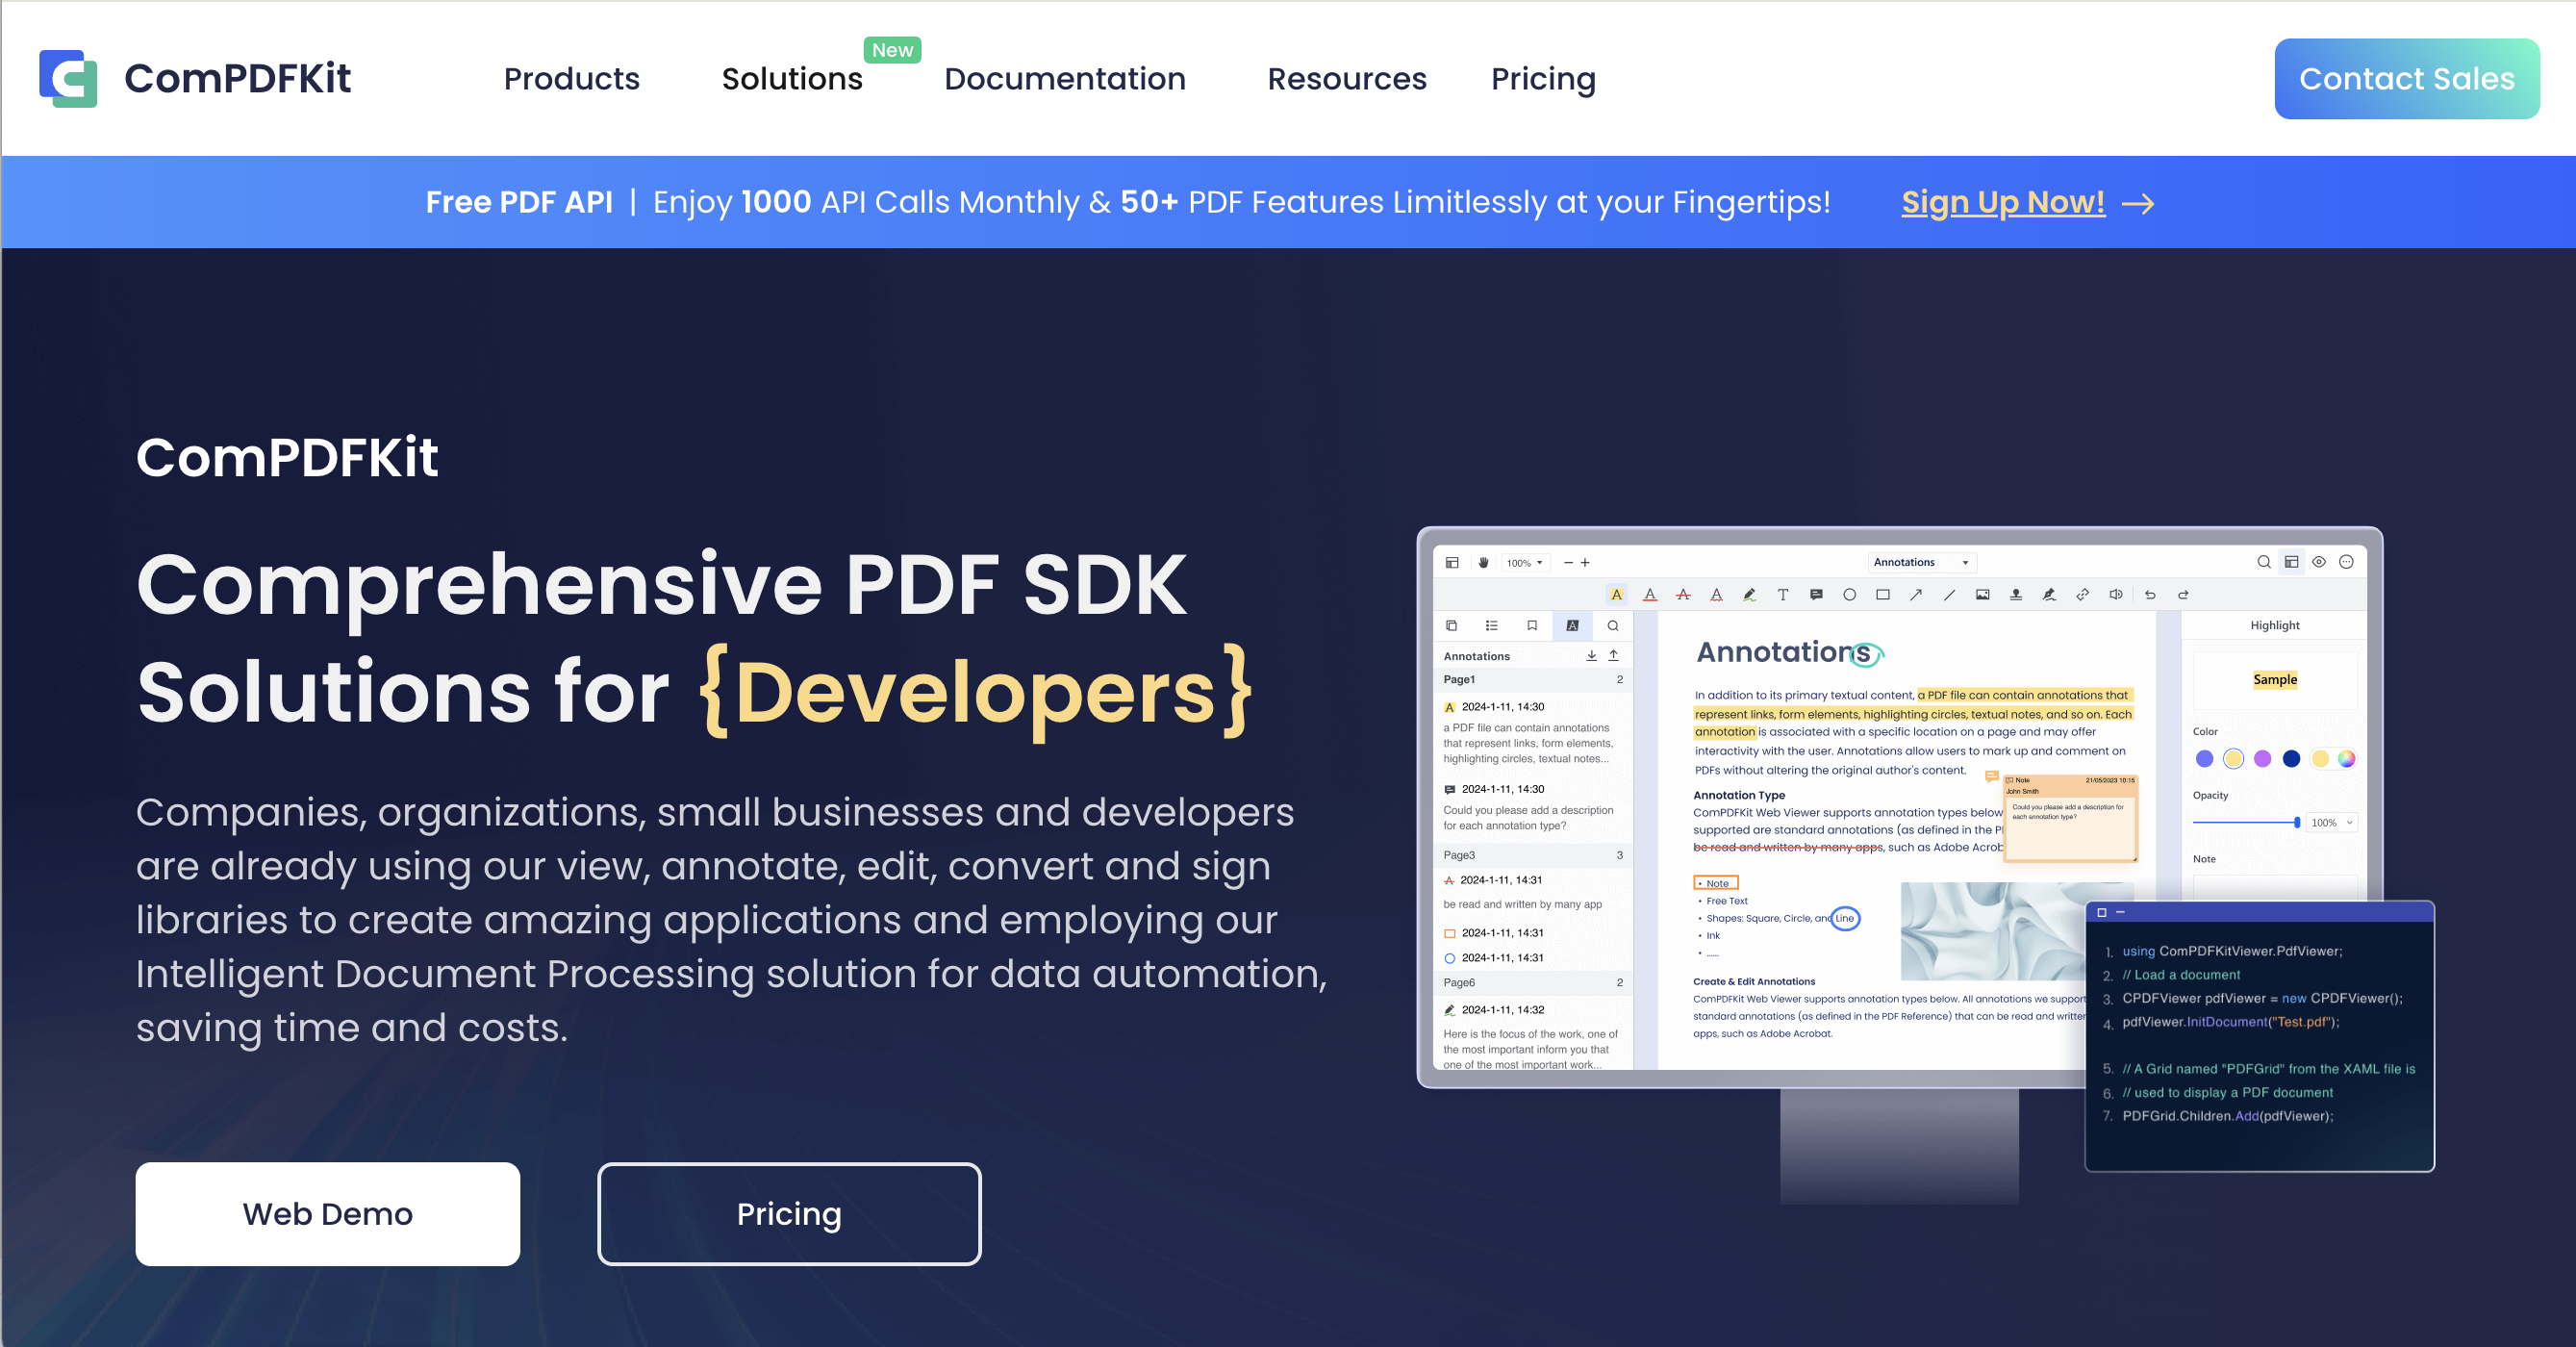Select the Highlight text tool icon
Viewport: 2576px width, 1347px height.
1616,595
